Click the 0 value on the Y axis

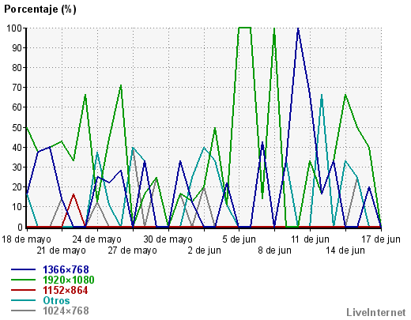(x=20, y=227)
